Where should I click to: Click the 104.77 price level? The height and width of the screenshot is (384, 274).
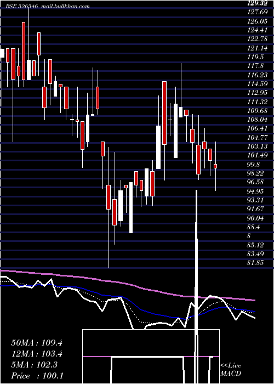[x=257, y=137]
